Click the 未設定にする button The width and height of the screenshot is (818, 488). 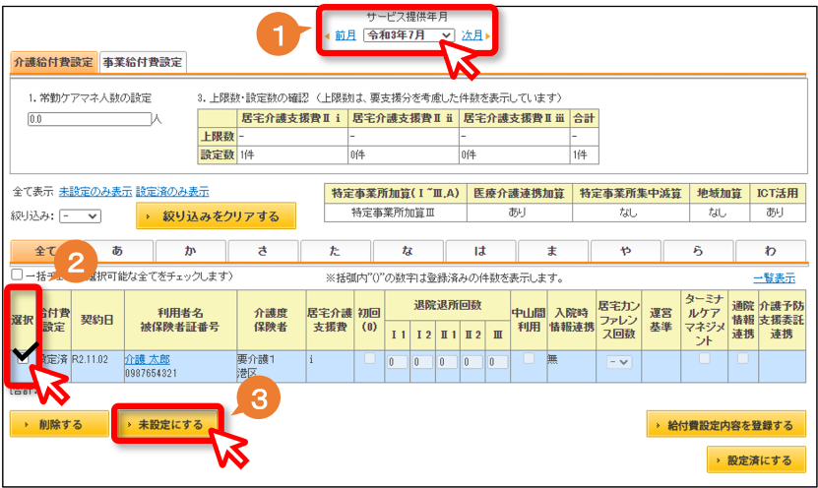click(x=168, y=424)
